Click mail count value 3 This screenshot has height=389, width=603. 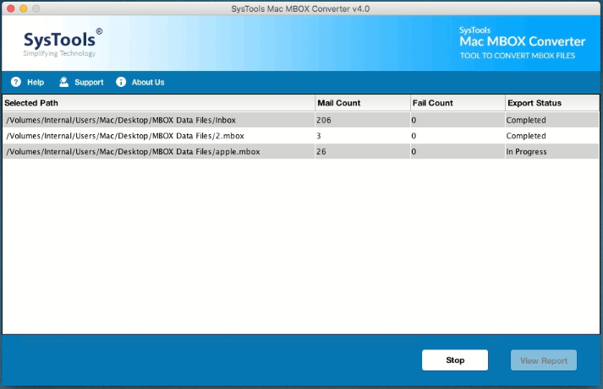[x=319, y=136]
